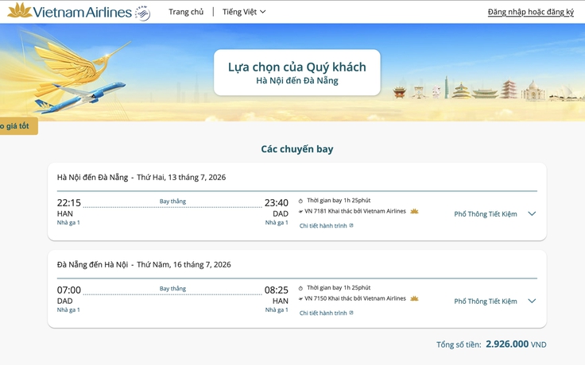The width and height of the screenshot is (585, 365).
Task: Click the plane icon next to VN 7150
Action: (300, 298)
